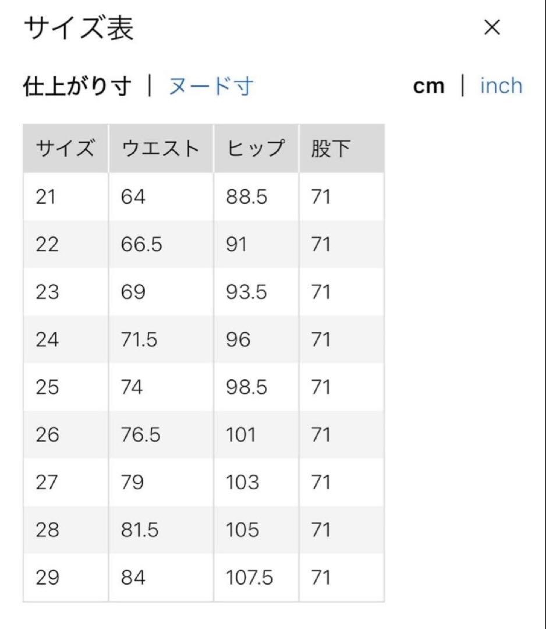Click the ヒップ column header
Image resolution: width=546 pixels, height=629 pixels.
256,149
